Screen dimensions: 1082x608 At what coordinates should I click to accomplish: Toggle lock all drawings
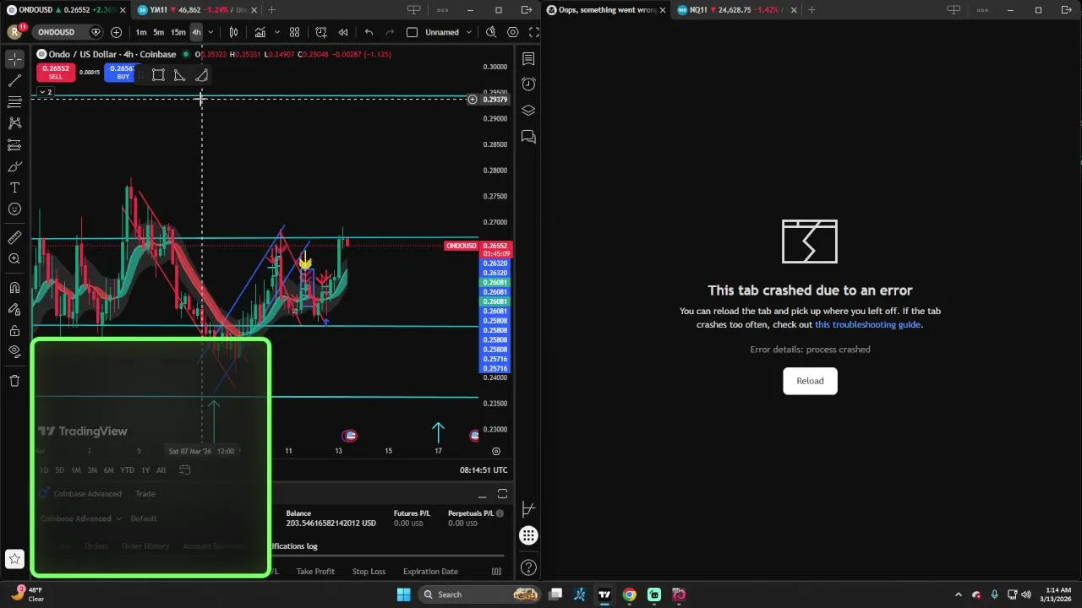14,331
